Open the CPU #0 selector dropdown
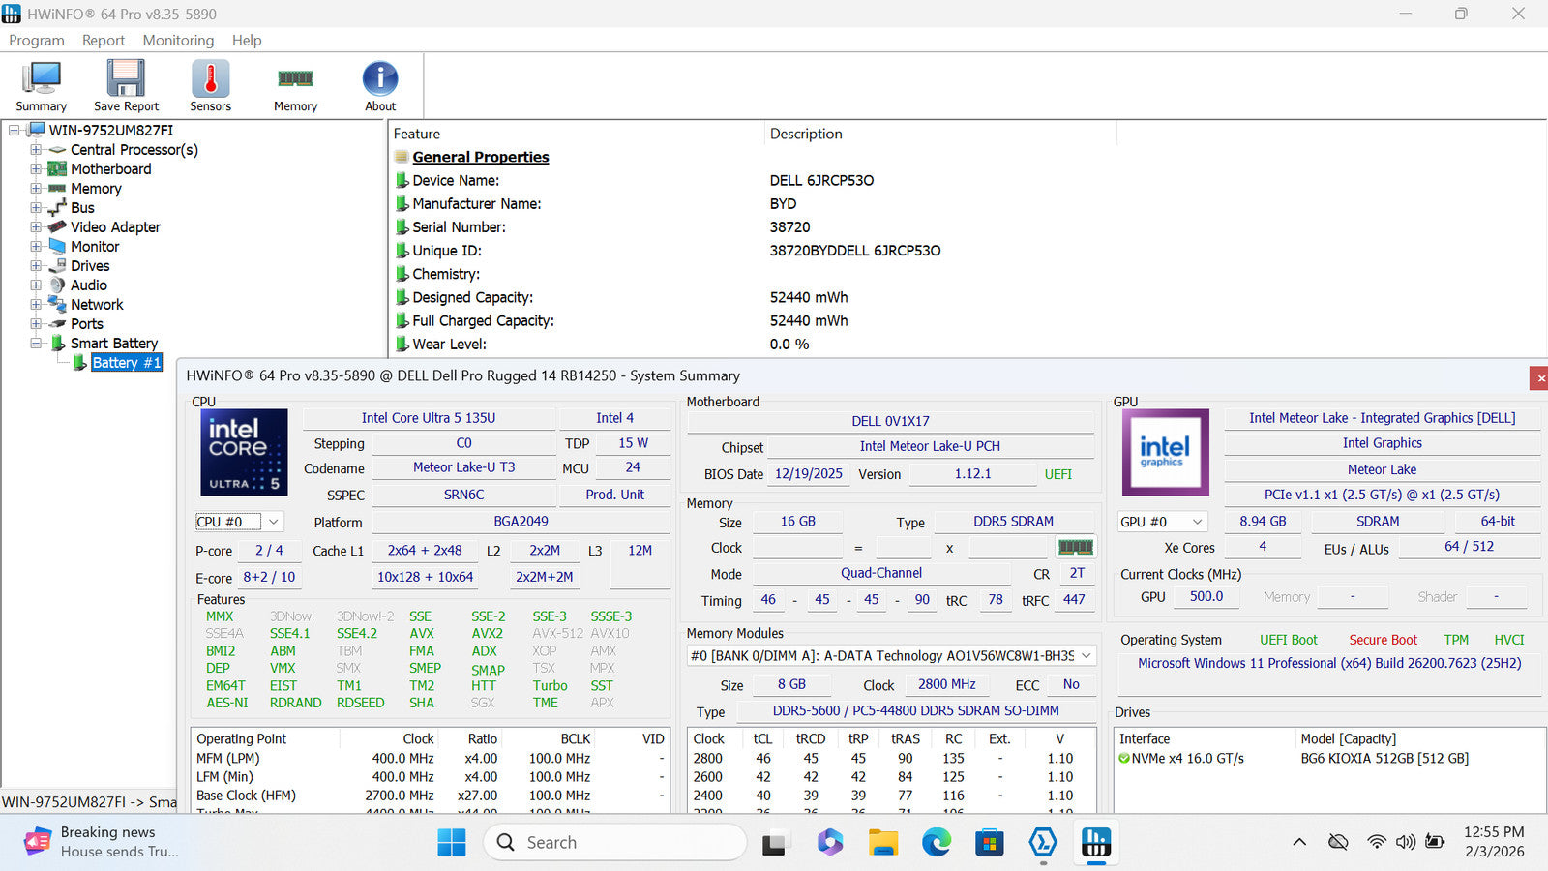 pos(238,522)
